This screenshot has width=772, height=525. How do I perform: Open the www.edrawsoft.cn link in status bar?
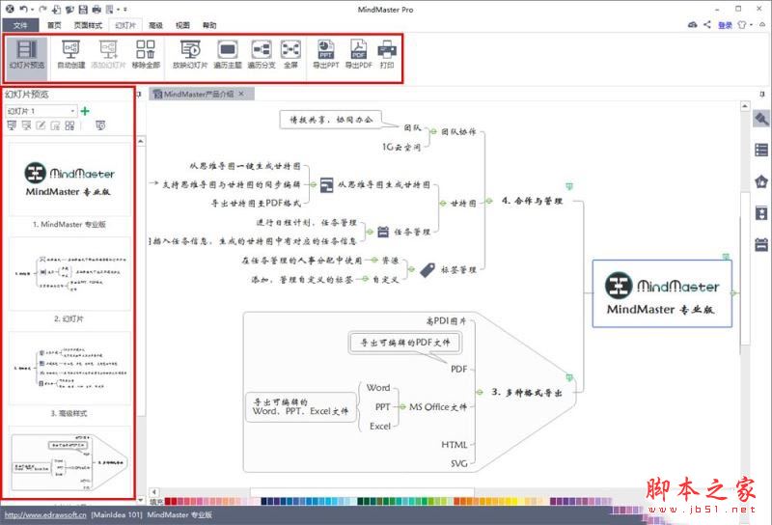tap(45, 514)
